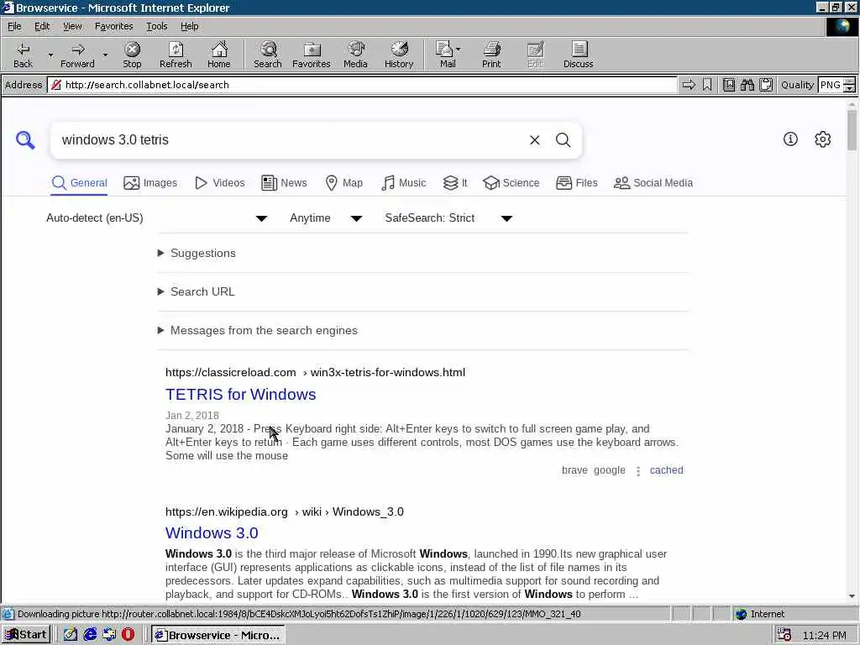The image size is (860, 645).
Task: Refresh the current page
Action: tap(176, 55)
